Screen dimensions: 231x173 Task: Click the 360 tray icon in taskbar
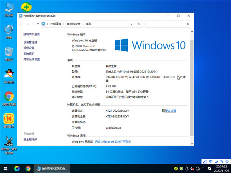pos(176,169)
